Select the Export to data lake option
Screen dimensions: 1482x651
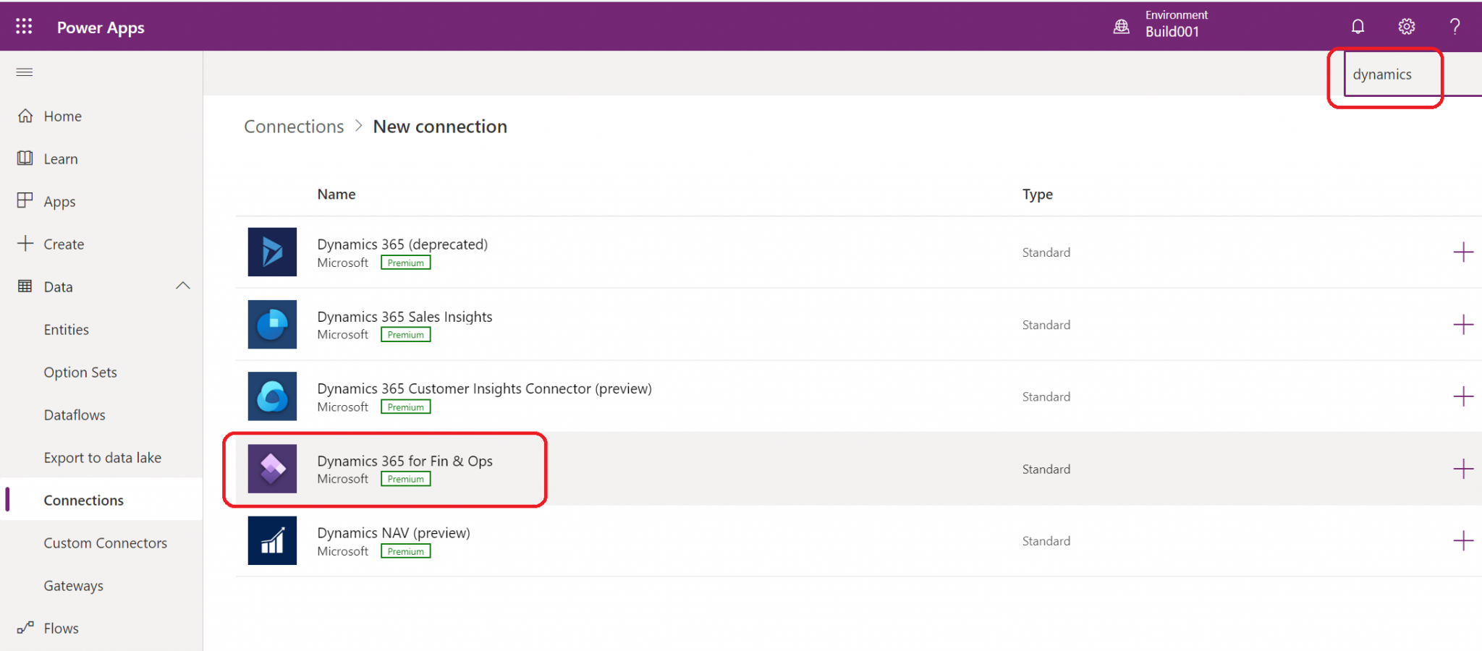point(102,457)
